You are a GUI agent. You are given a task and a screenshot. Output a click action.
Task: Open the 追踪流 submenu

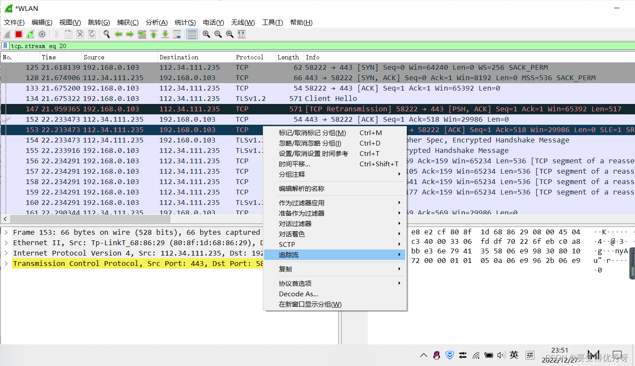pyautogui.click(x=335, y=255)
